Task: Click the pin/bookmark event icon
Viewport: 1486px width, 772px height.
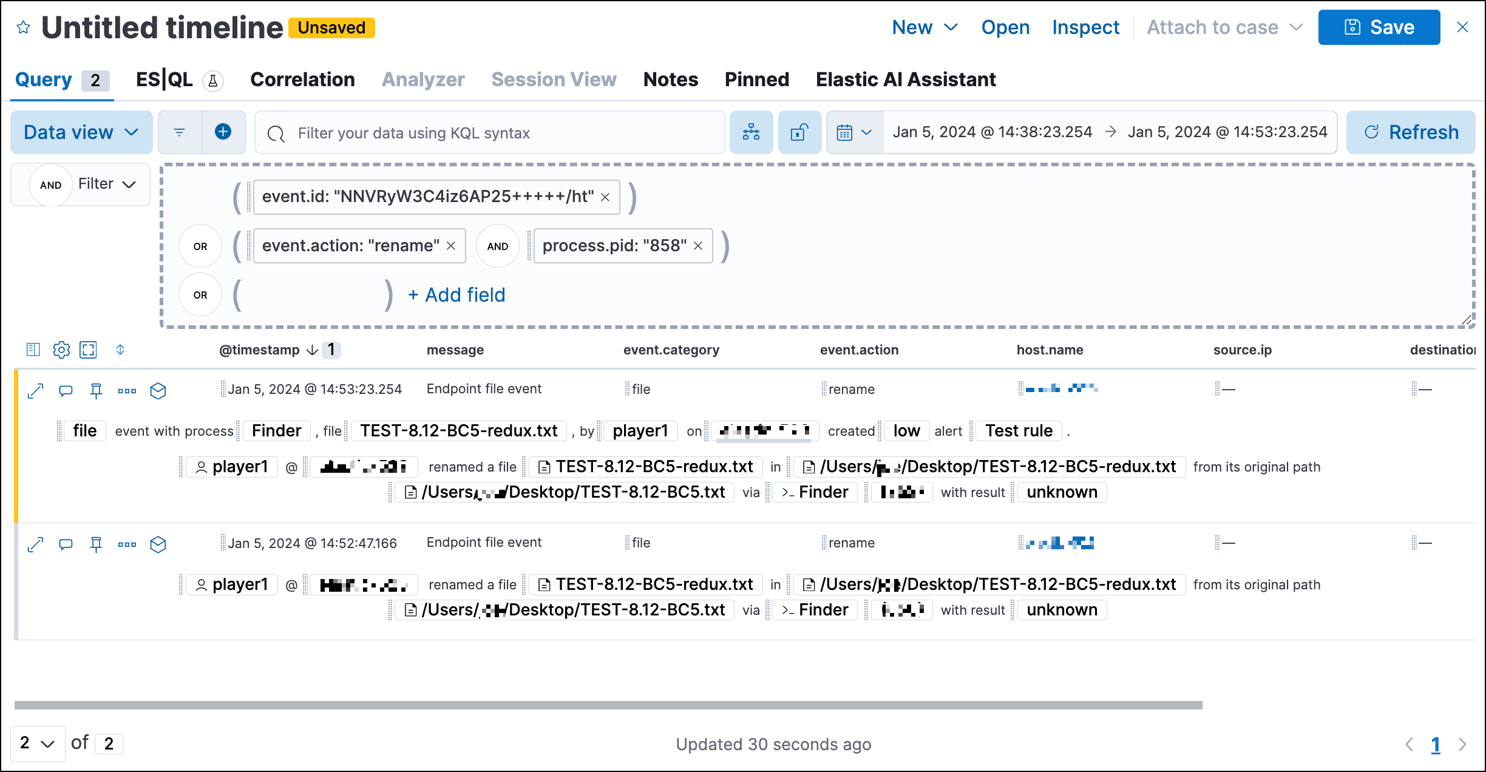Action: [95, 389]
